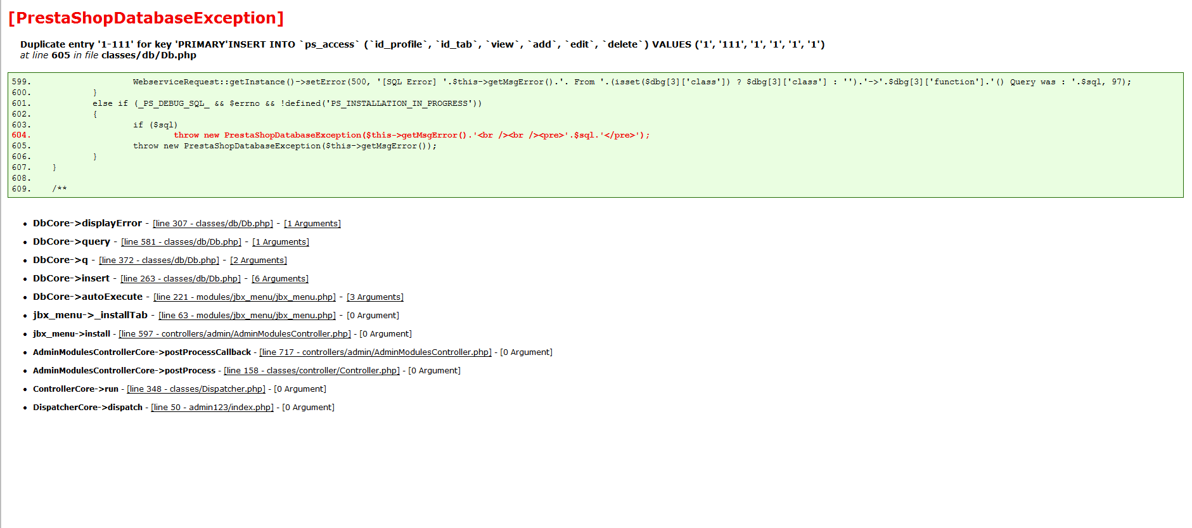The width and height of the screenshot is (1192, 528).
Task: Click code line 599 with WebserviceRequest::getInstance
Action: [632, 82]
